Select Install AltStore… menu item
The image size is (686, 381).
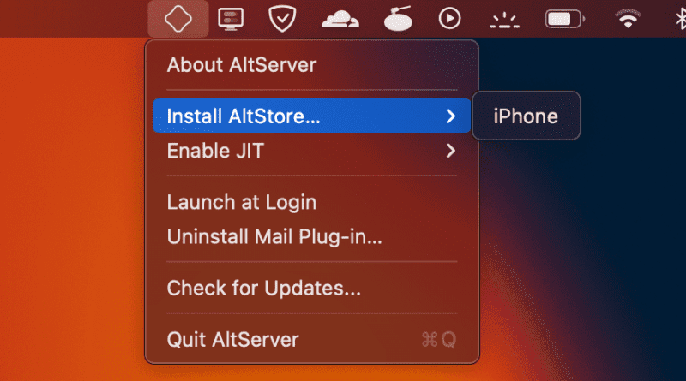click(312, 116)
